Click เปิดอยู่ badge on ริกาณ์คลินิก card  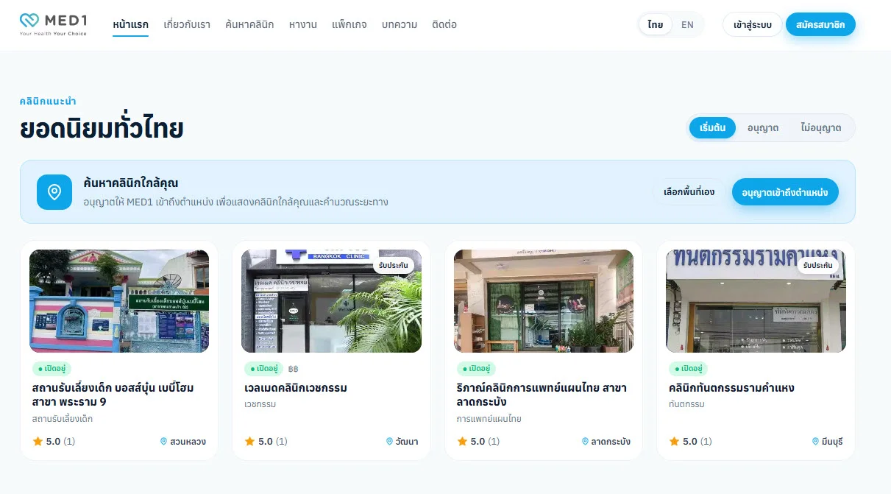476,368
